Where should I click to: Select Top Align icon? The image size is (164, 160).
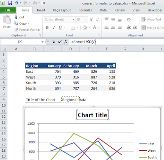tap(107, 19)
